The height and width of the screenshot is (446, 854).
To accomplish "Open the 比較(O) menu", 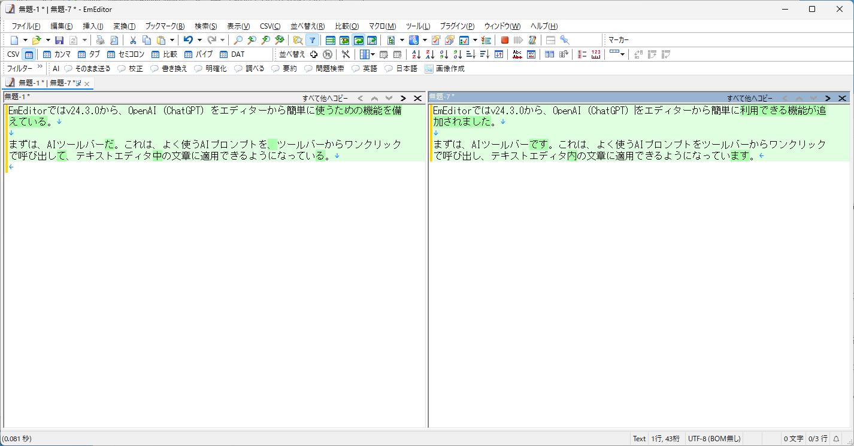I will (x=346, y=26).
